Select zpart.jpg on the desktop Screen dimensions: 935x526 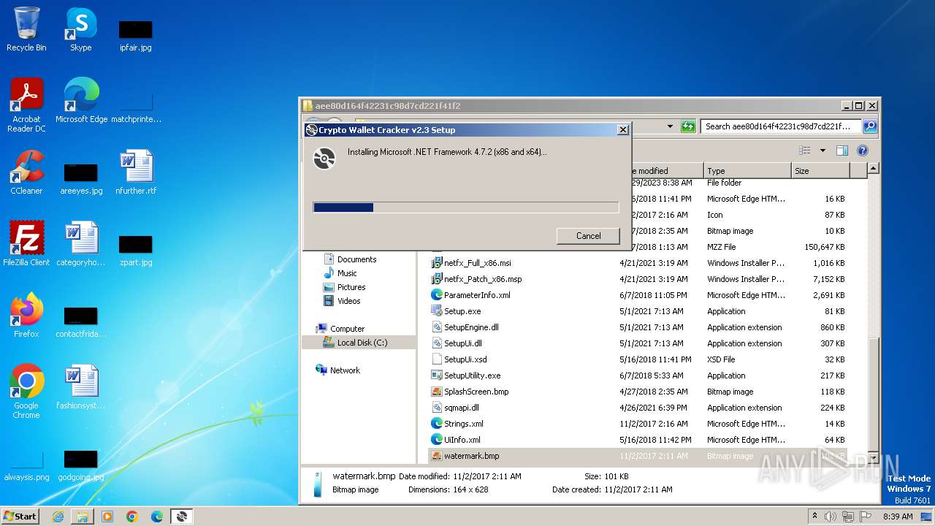136,250
